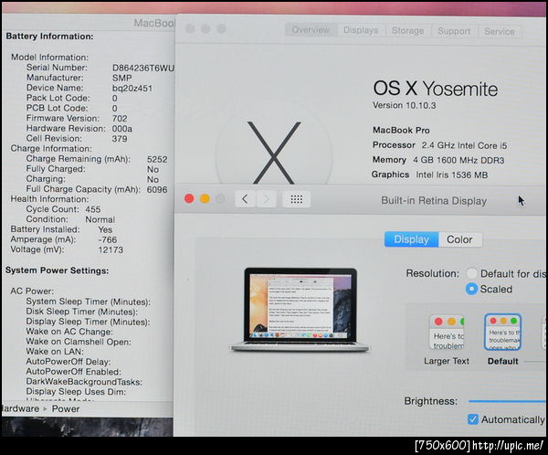Viewport: 548px width, 455px height.
Task: Adjust the Brightness slider
Action: (508, 401)
